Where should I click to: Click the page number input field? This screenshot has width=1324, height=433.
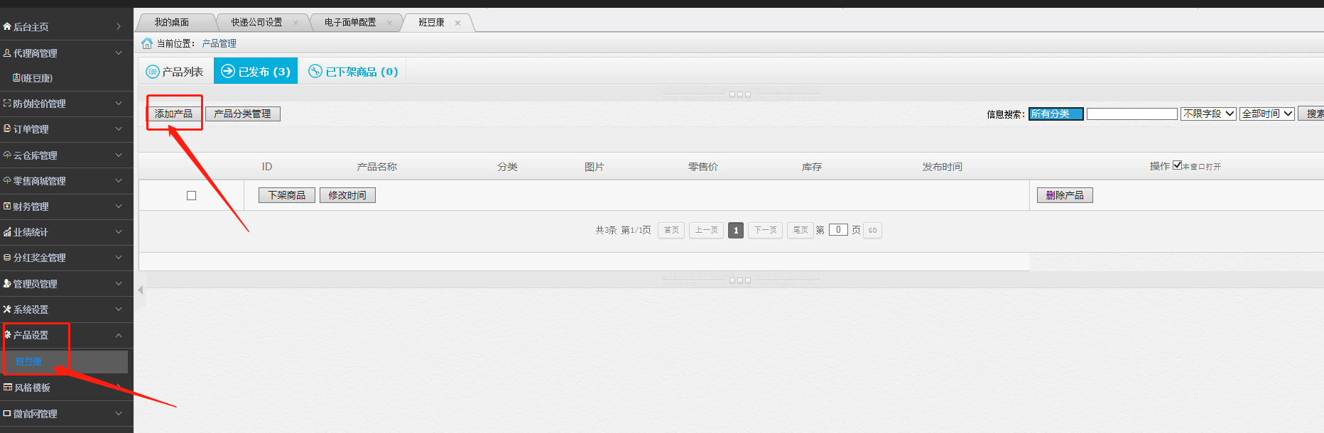pos(838,229)
